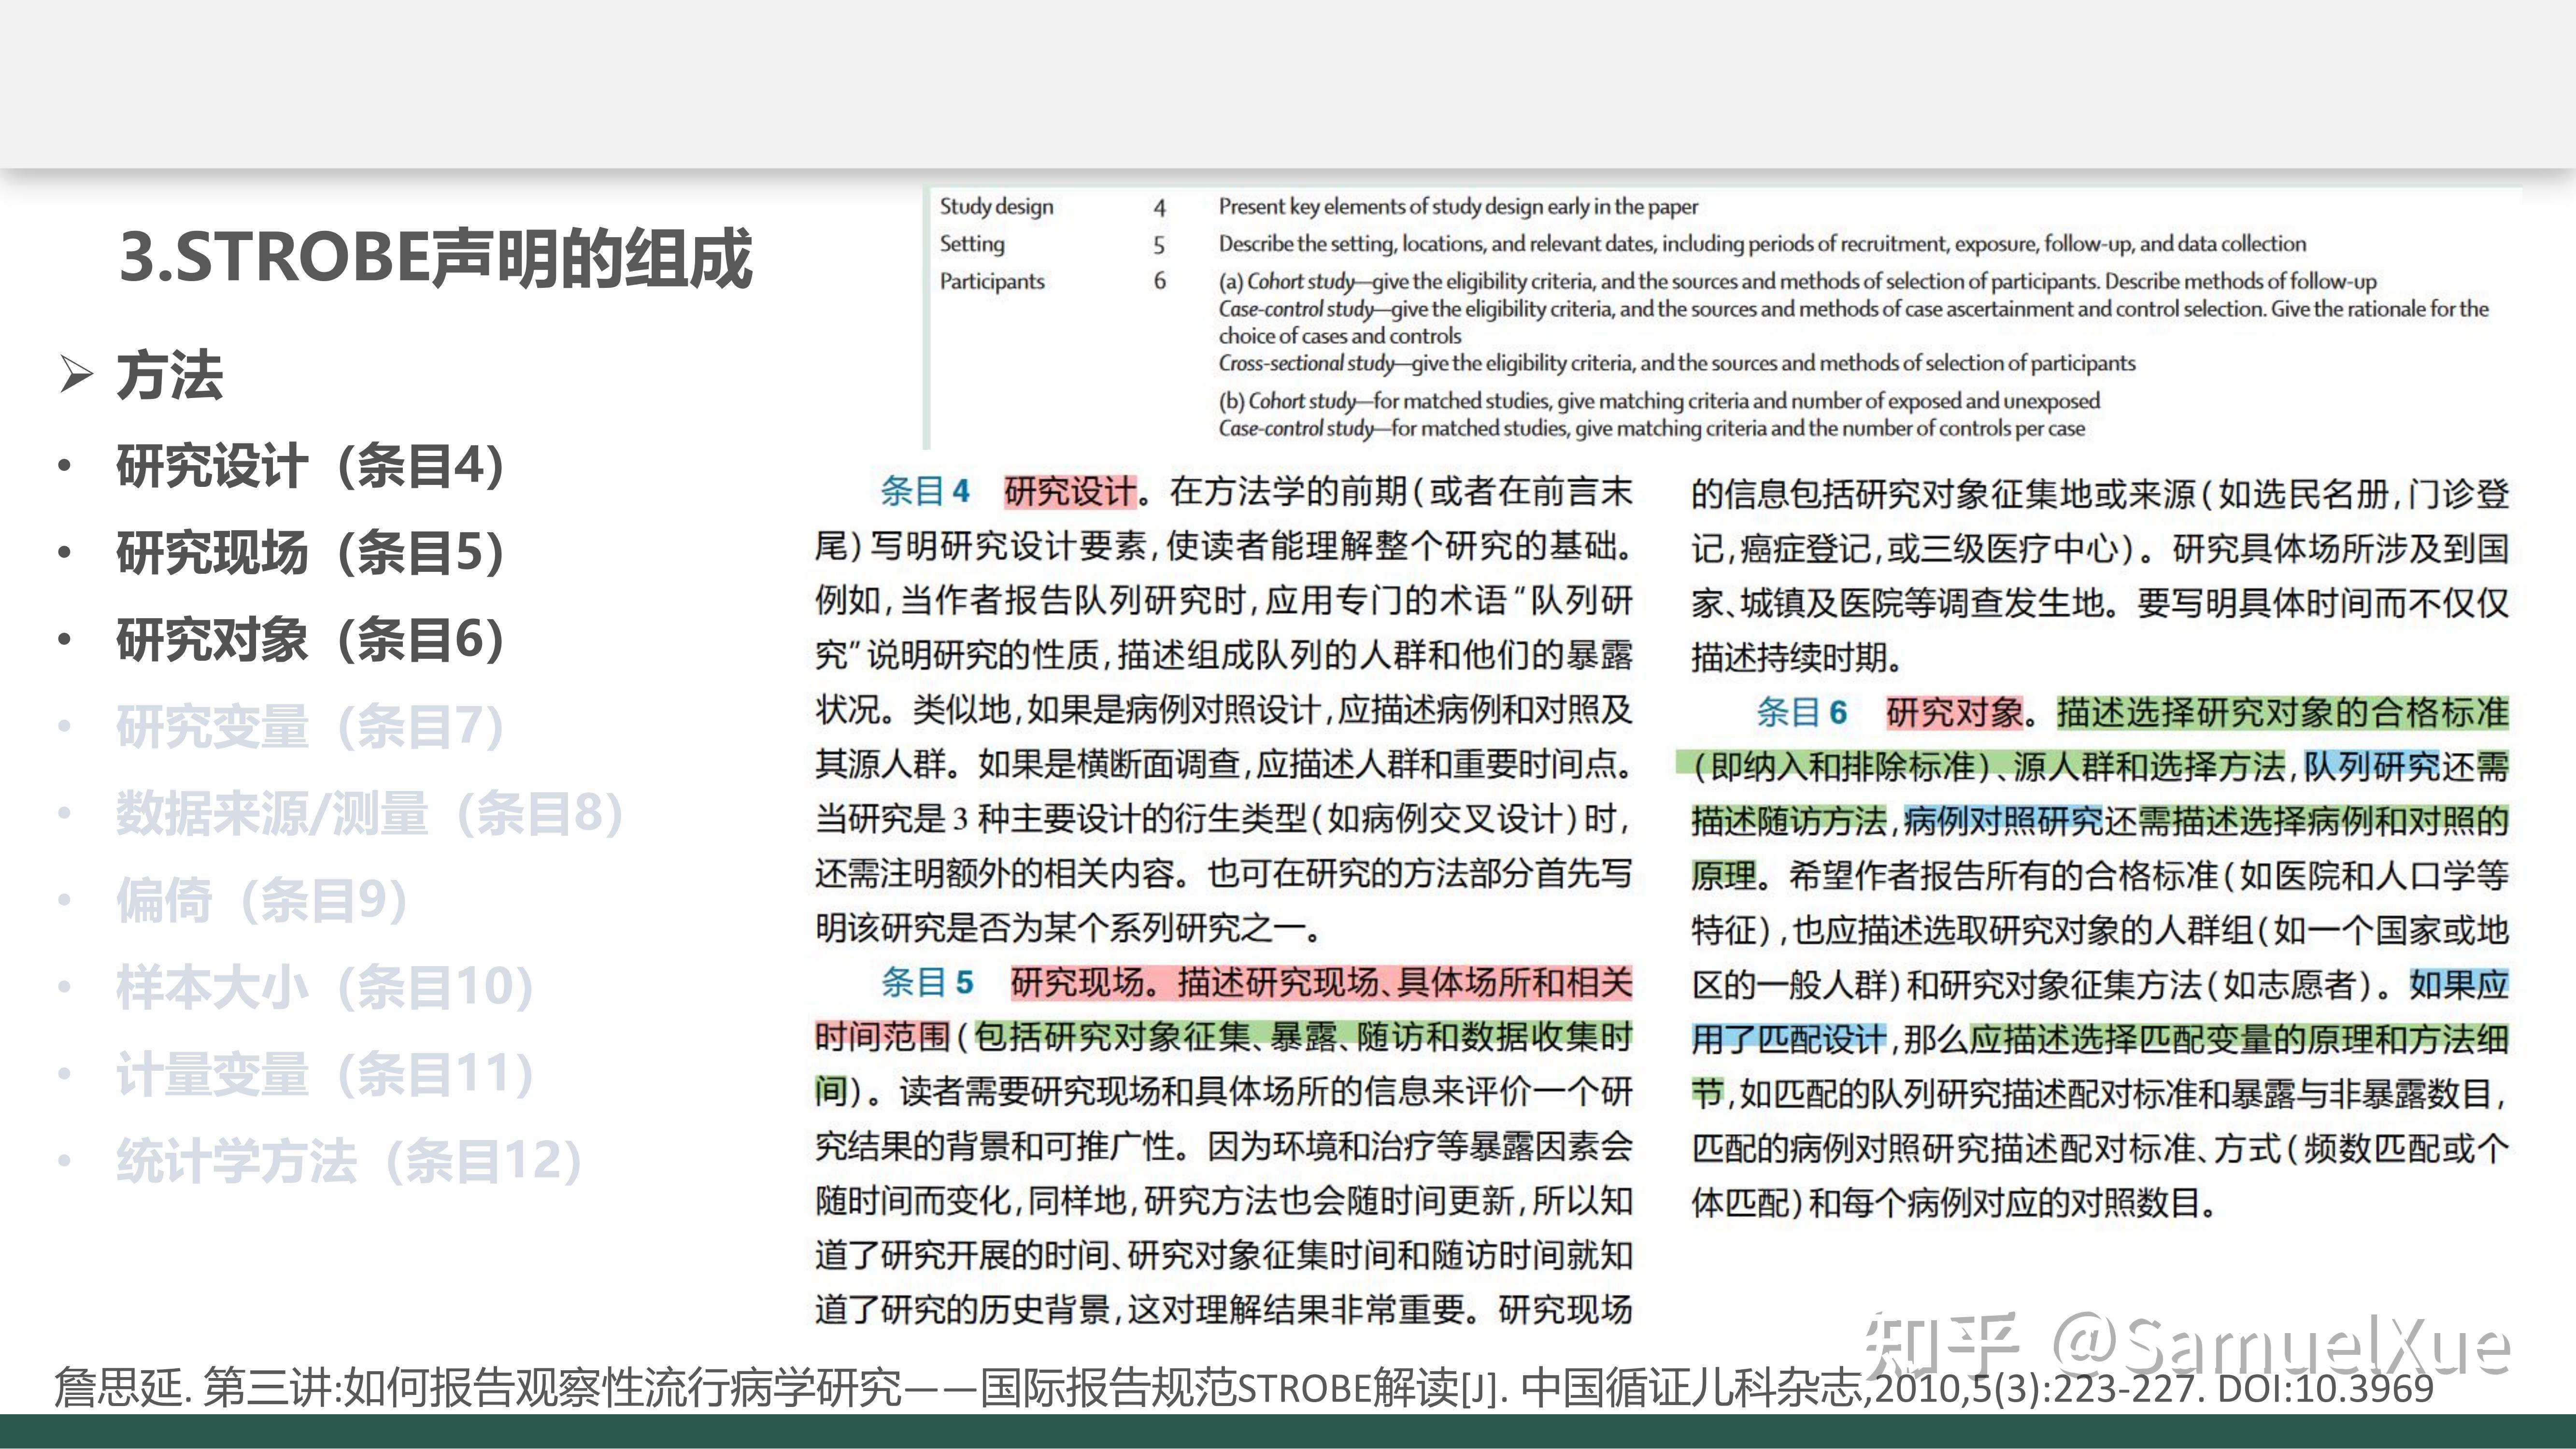Image resolution: width=2576 pixels, height=1449 pixels.
Task: Click the slide title '3.STROBE声明的组成'
Action: coord(435,258)
